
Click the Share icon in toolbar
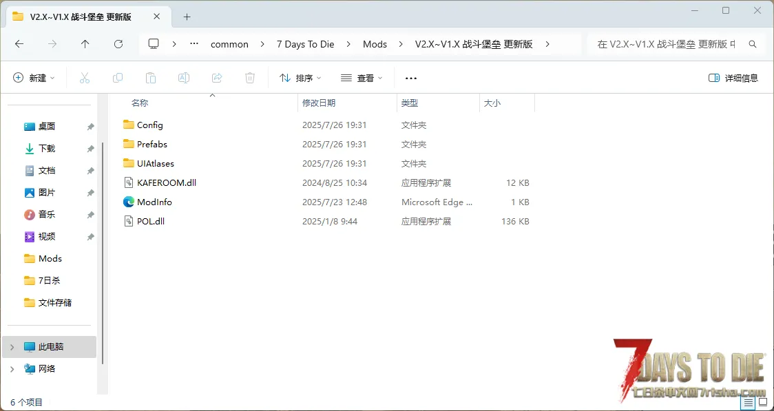coord(217,78)
